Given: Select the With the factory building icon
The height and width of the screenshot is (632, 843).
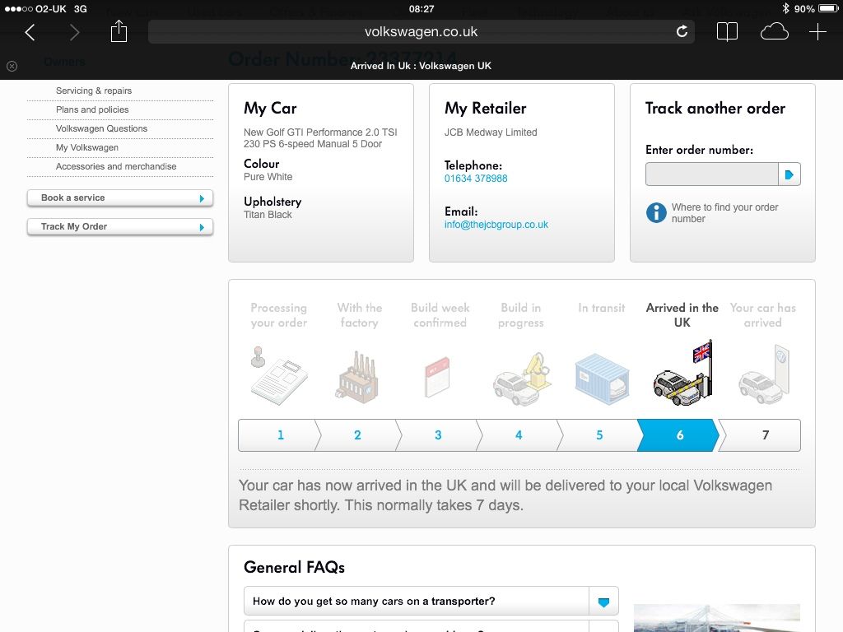Looking at the screenshot, I should (358, 377).
